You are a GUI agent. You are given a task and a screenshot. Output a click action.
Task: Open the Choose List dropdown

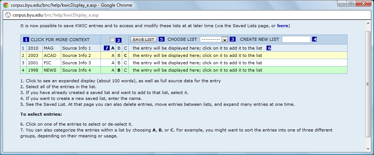(x=214, y=39)
